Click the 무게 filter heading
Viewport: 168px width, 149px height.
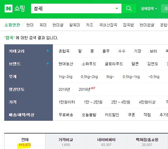[13, 76]
